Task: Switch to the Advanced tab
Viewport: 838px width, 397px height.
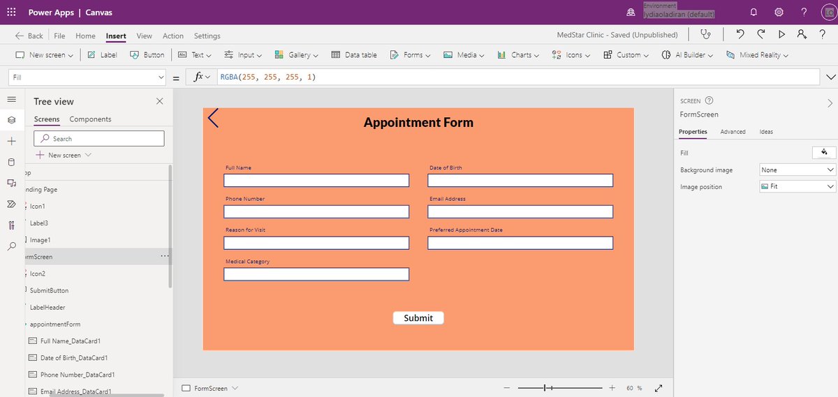Action: (733, 131)
